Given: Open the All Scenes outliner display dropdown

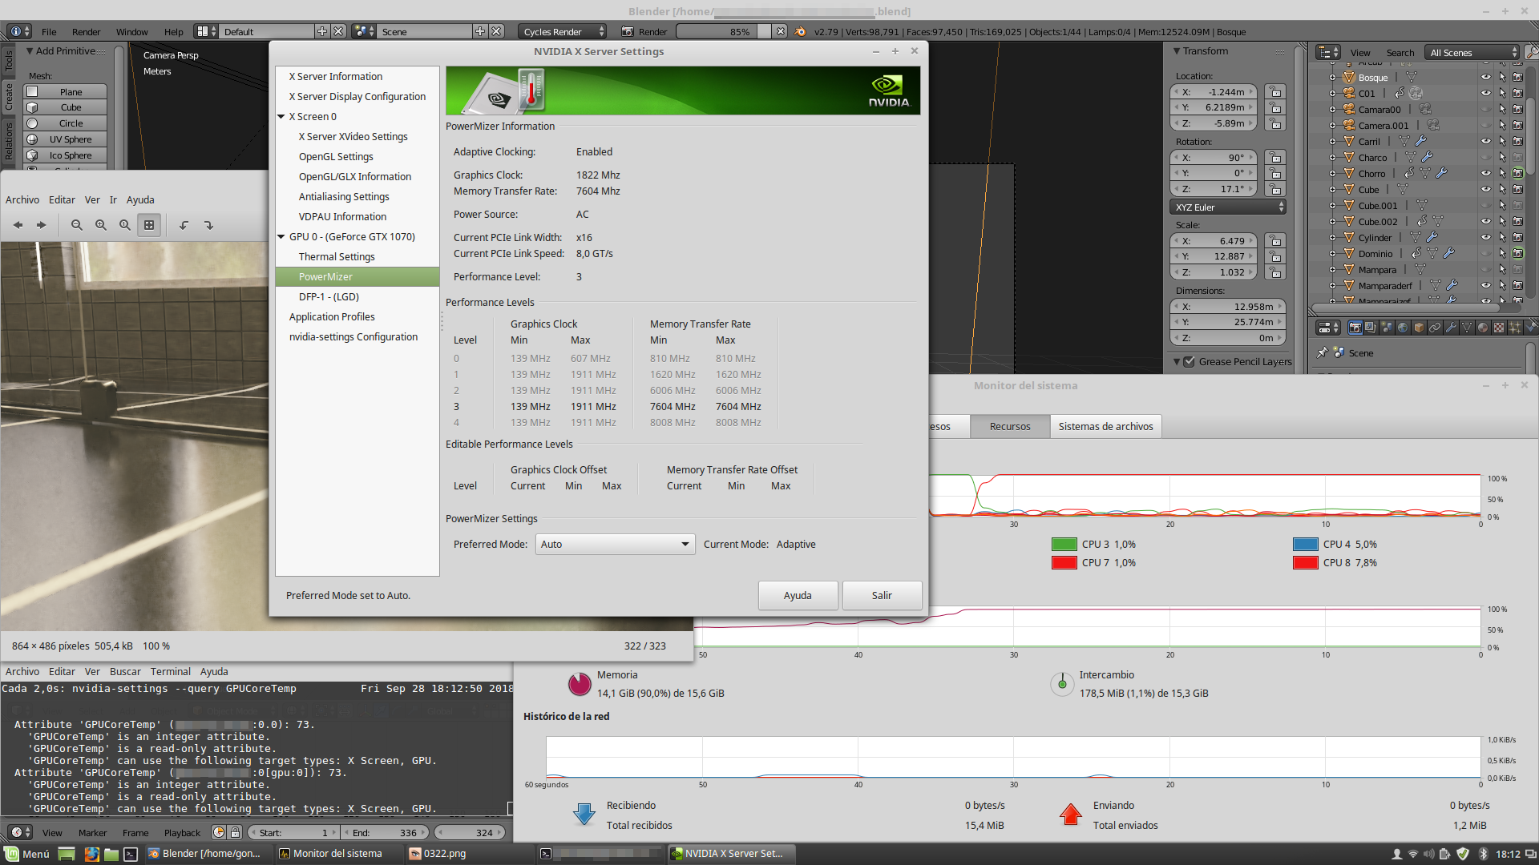Looking at the screenshot, I should point(1472,53).
